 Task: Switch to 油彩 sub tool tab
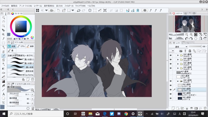[x=30, y=46]
